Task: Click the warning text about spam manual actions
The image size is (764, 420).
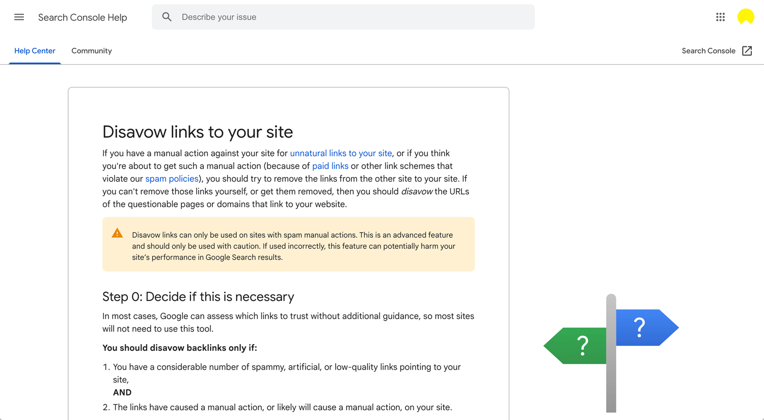Action: 293,246
